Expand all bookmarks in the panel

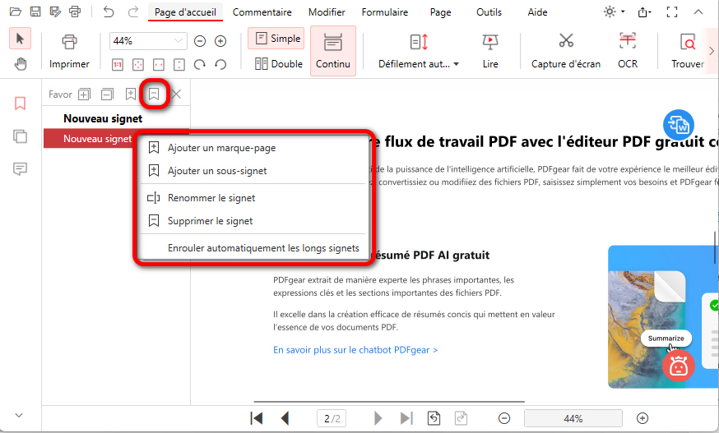(x=84, y=94)
